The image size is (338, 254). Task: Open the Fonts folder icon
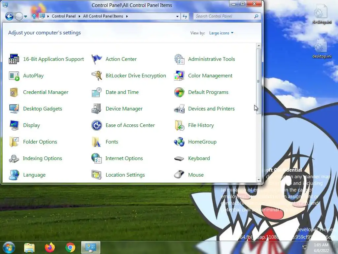coord(96,142)
